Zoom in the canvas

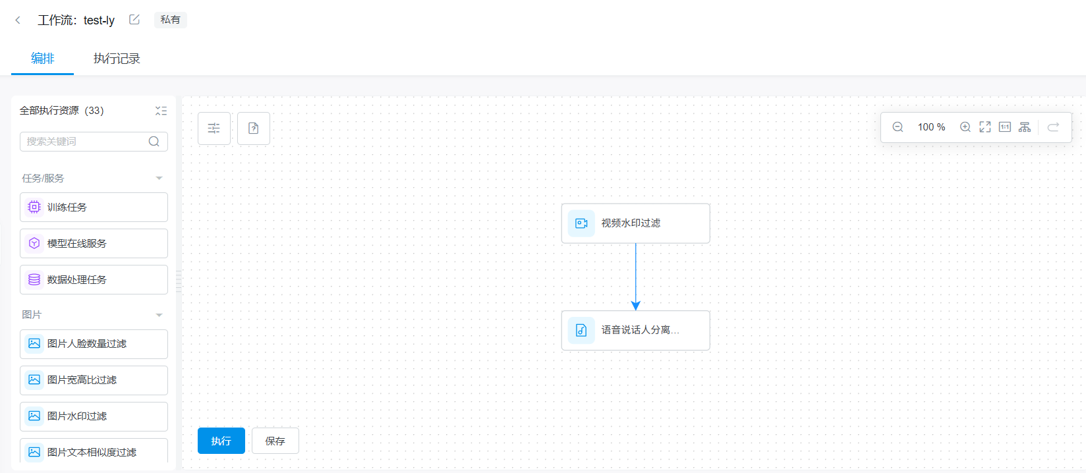tap(965, 127)
